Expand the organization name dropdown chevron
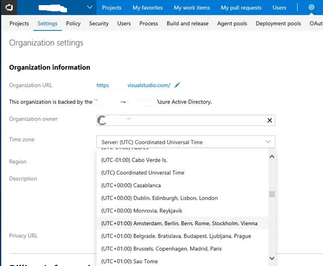Viewport: 323px width, 266px height. pyautogui.click(x=90, y=8)
